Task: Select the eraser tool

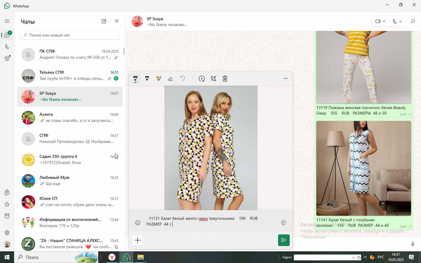Action: [x=170, y=79]
